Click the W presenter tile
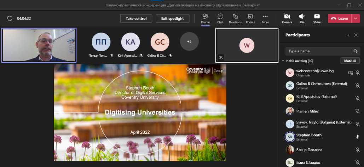The image size is (364, 167). pyautogui.click(x=247, y=45)
